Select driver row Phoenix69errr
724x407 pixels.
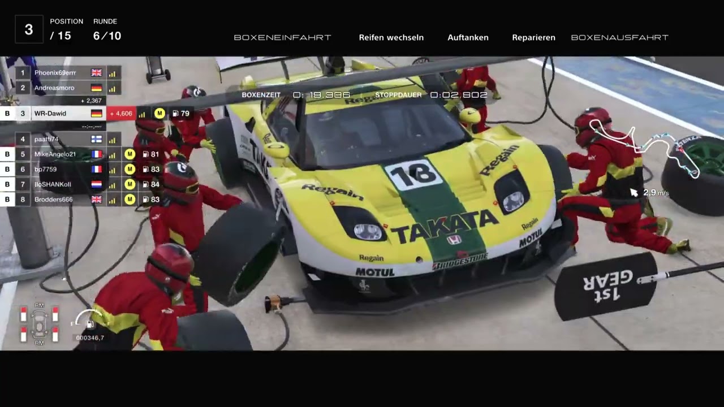pos(68,73)
